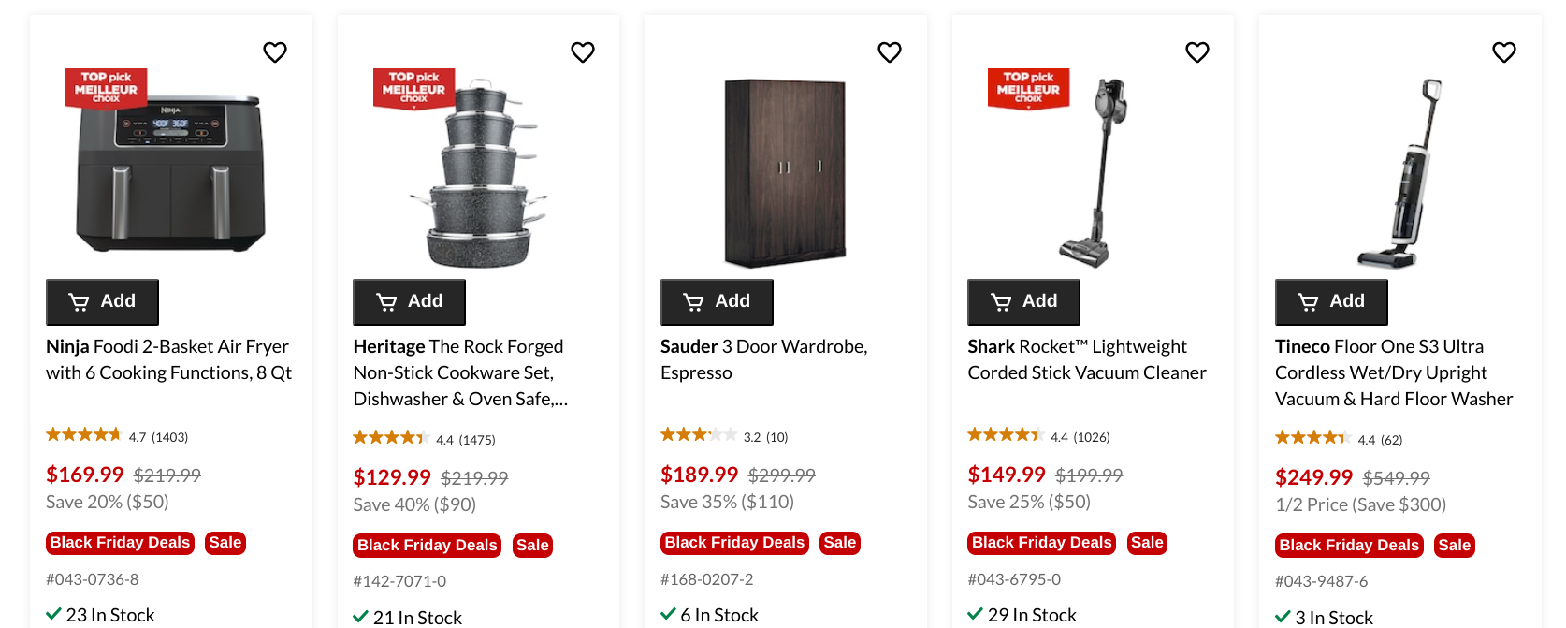This screenshot has height=628, width=1566.
Task: Open Ninja Foodi 2-Basket Air Fryer title link
Action: 168,359
